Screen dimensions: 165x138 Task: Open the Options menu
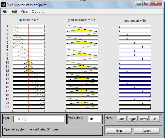38,12
